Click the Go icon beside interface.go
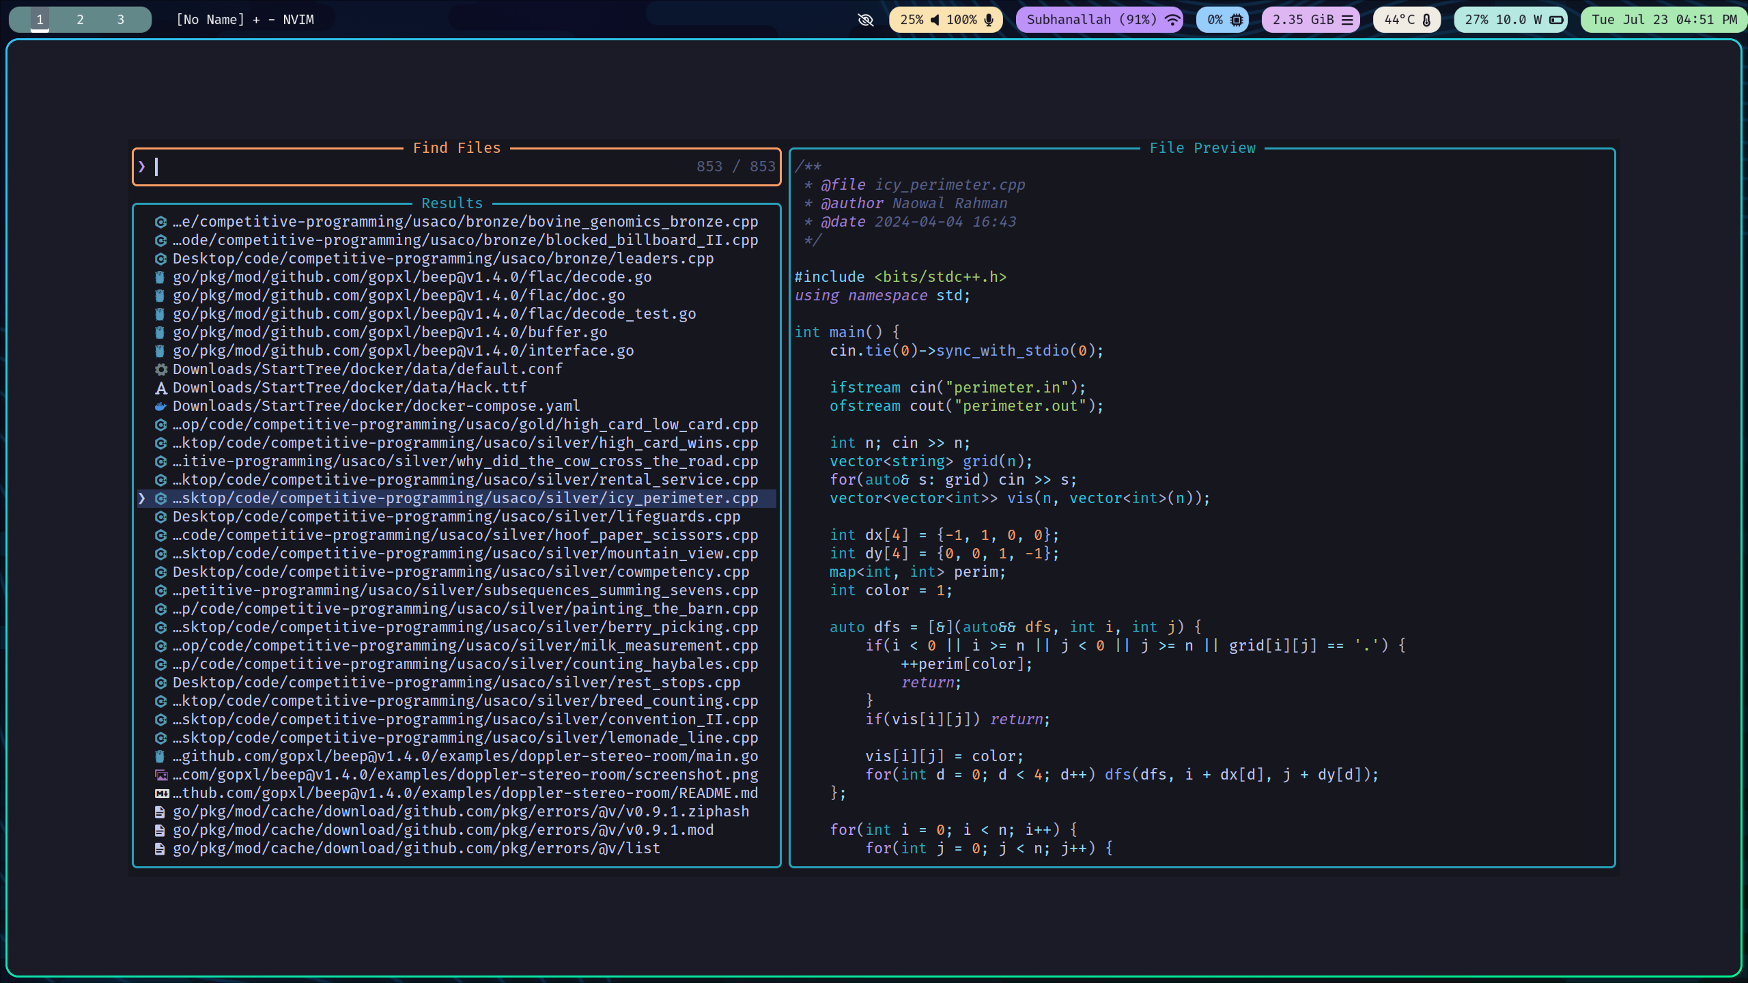 coord(160,351)
